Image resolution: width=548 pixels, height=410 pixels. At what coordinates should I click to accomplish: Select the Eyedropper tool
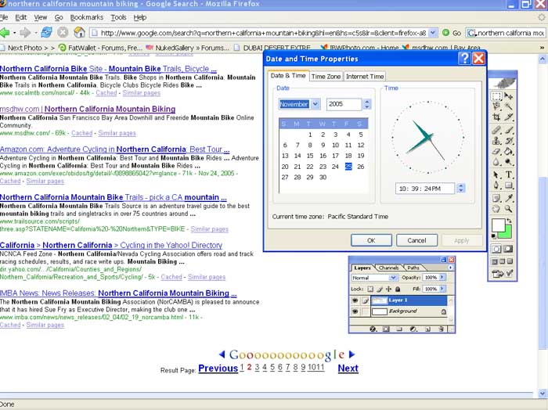(x=509, y=198)
